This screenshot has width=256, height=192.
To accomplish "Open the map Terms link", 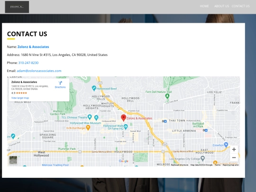I will tap(218, 165).
